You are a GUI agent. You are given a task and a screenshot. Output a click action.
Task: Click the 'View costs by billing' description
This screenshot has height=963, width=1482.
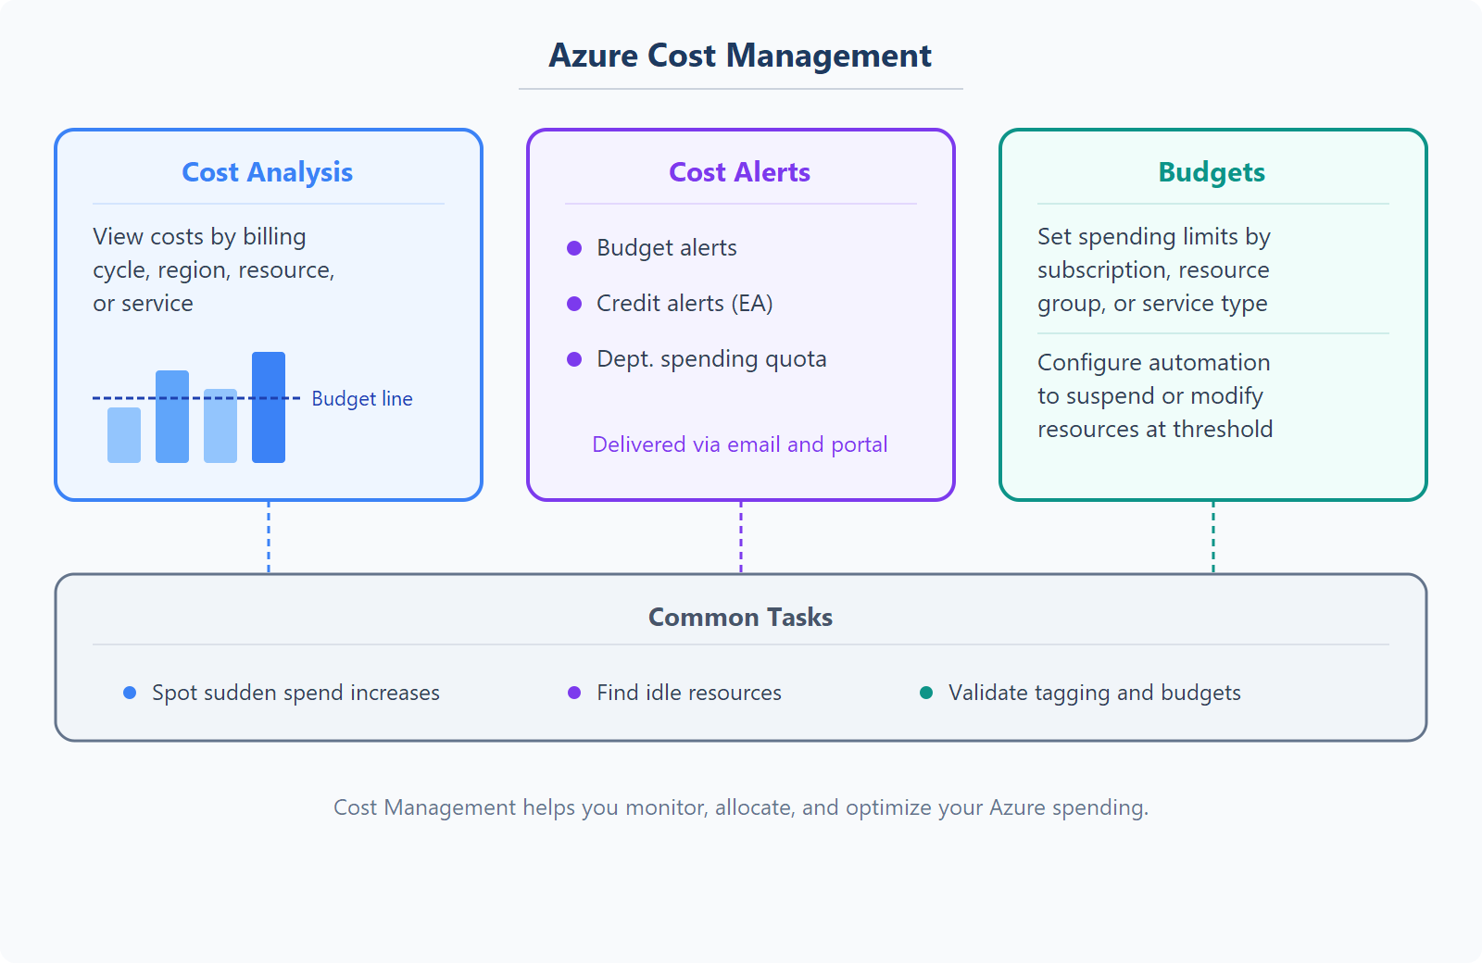[214, 269]
